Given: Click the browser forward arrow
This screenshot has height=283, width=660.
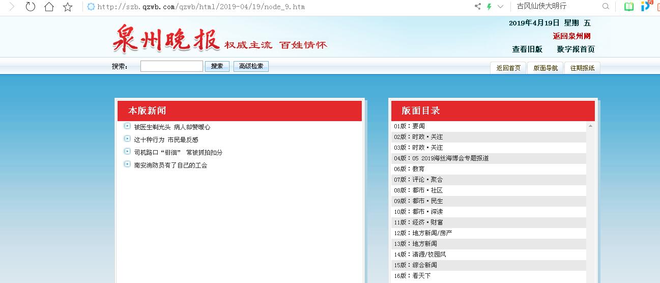Looking at the screenshot, I should pyautogui.click(x=12, y=7).
